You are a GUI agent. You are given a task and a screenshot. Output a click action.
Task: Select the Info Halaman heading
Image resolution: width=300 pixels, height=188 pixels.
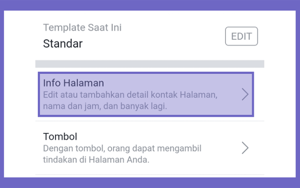pyautogui.click(x=73, y=83)
